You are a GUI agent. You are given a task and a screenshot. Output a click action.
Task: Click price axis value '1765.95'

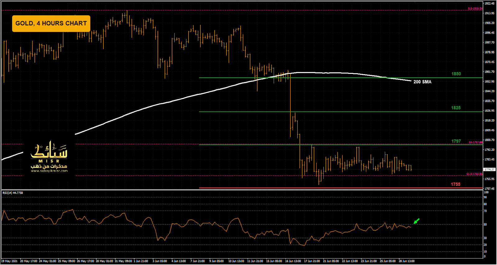tap(490, 179)
